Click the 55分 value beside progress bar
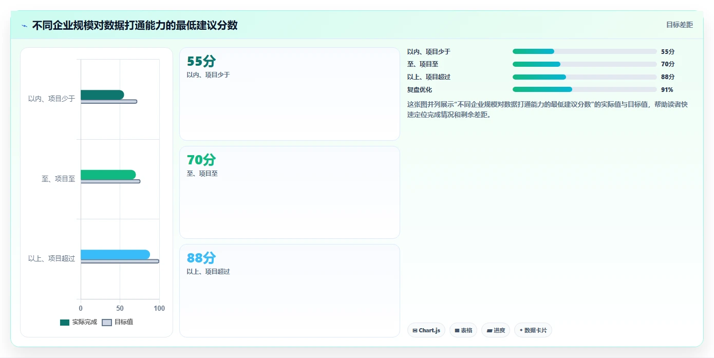The width and height of the screenshot is (714, 358). pyautogui.click(x=668, y=51)
